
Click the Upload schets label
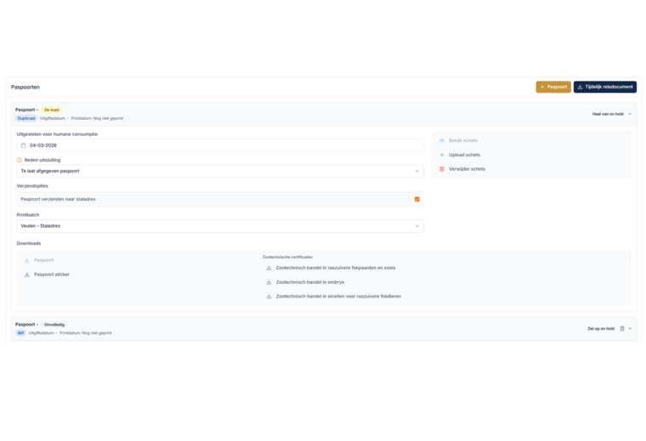pos(464,155)
